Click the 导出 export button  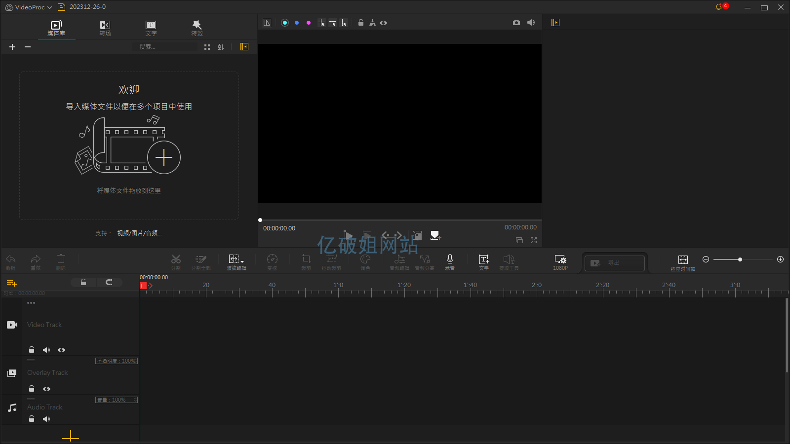point(614,263)
